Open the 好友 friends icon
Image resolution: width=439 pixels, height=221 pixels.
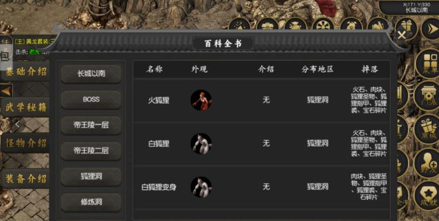click(427, 163)
